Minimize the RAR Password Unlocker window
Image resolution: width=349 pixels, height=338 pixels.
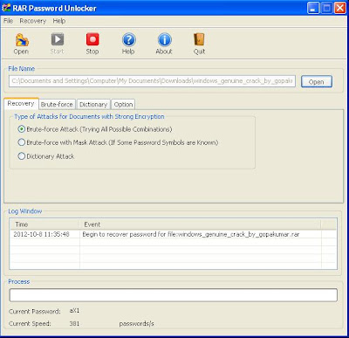pyautogui.click(x=313, y=8)
